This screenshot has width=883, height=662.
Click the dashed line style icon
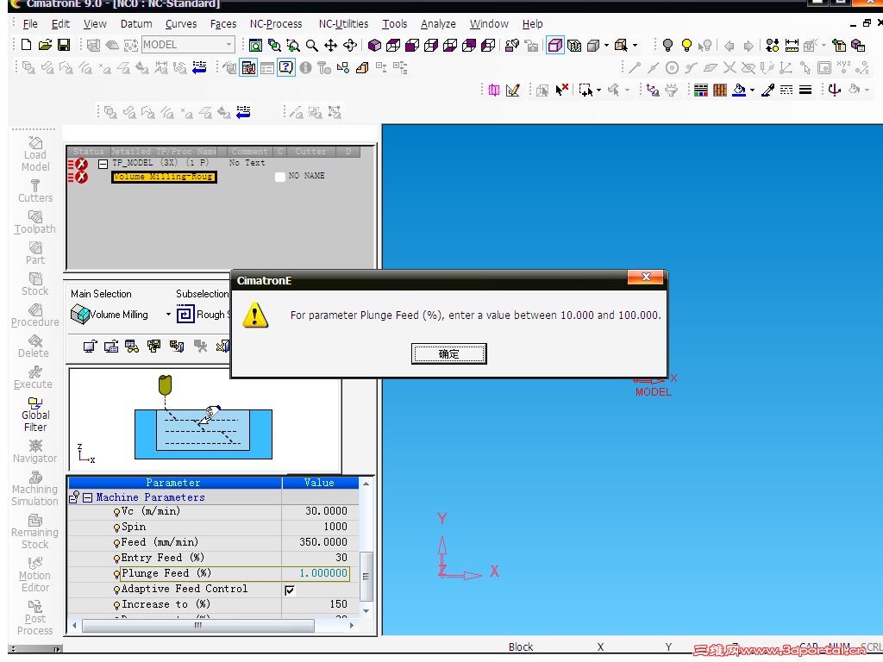click(x=786, y=90)
